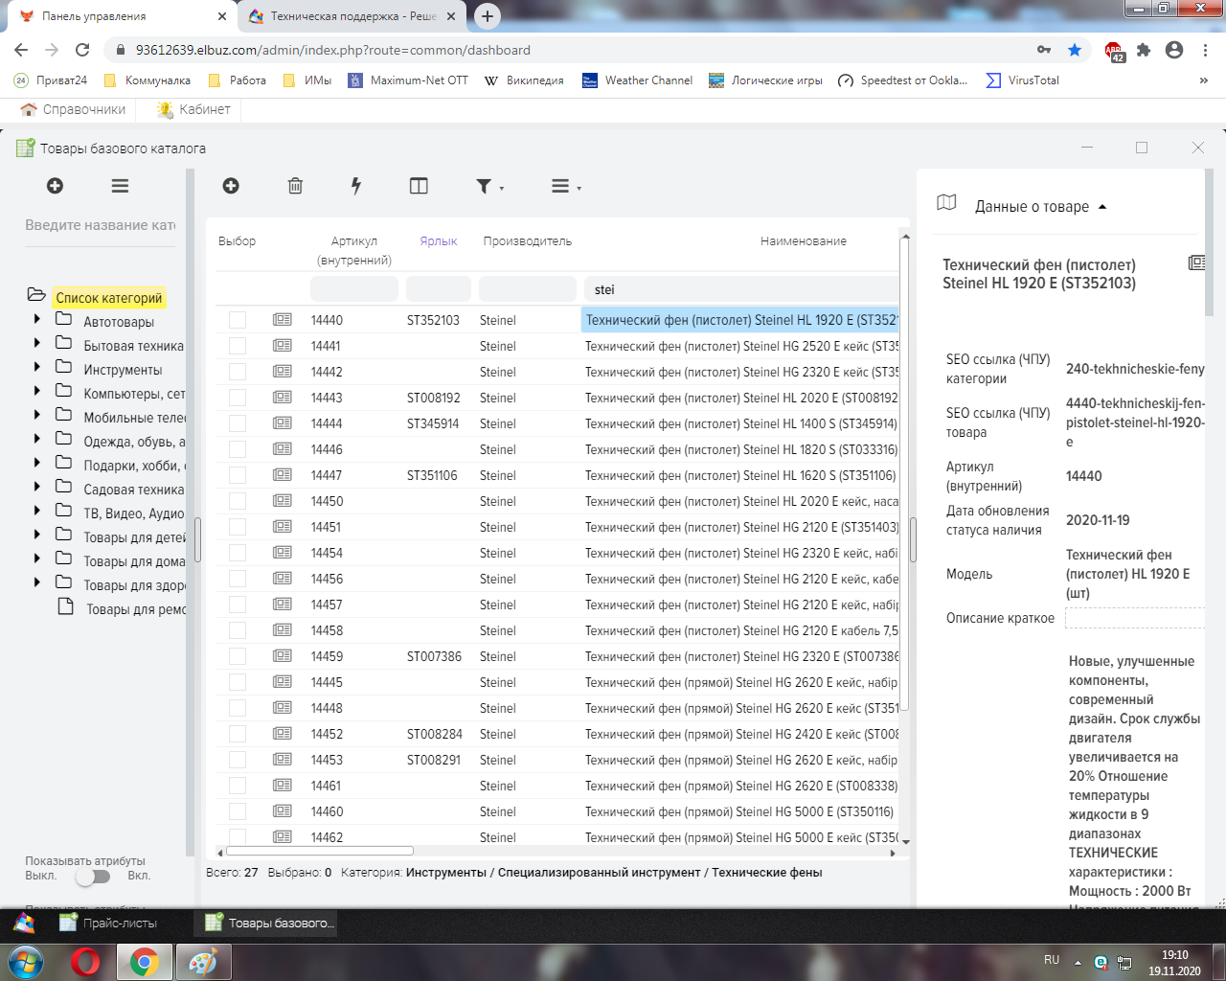This screenshot has height=981, width=1226.
Task: Click the Windows Start button
Action: click(x=26, y=961)
